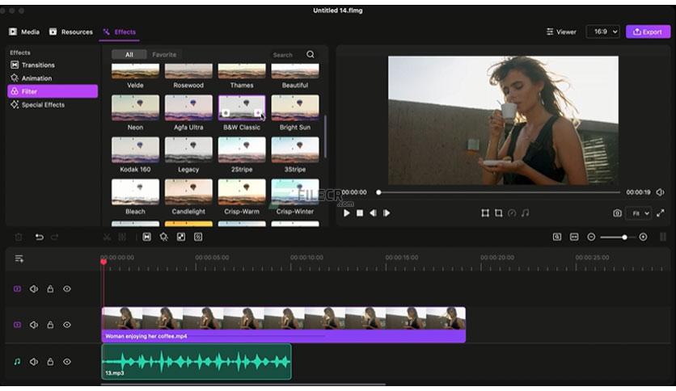Select the 2Stripe filter
Screen dimensions: 676x391
[242, 149]
